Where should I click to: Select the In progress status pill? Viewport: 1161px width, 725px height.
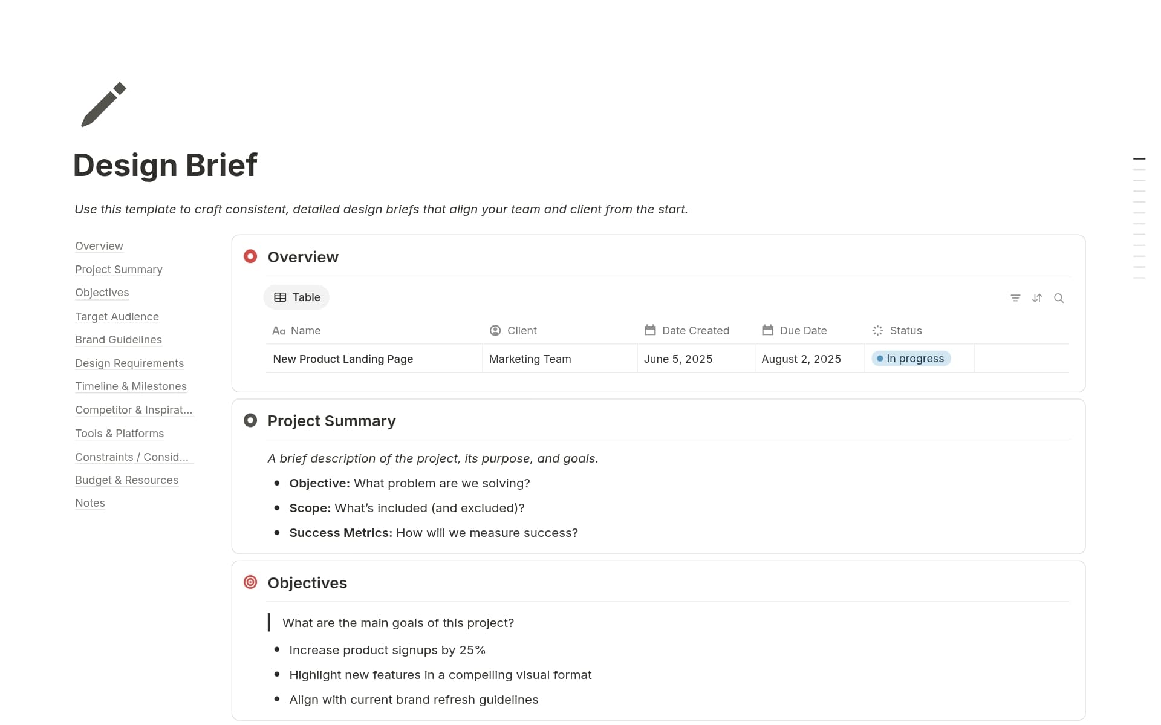pos(911,358)
